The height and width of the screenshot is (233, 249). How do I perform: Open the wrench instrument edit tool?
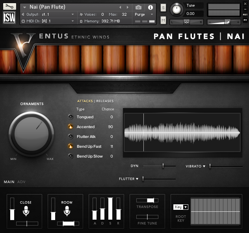click(x=9, y=7)
